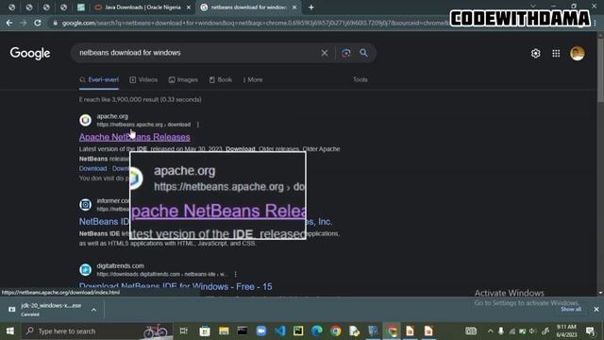The image size is (604, 340).
Task: Click the jdk-20_windows download item
Action: 50,309
